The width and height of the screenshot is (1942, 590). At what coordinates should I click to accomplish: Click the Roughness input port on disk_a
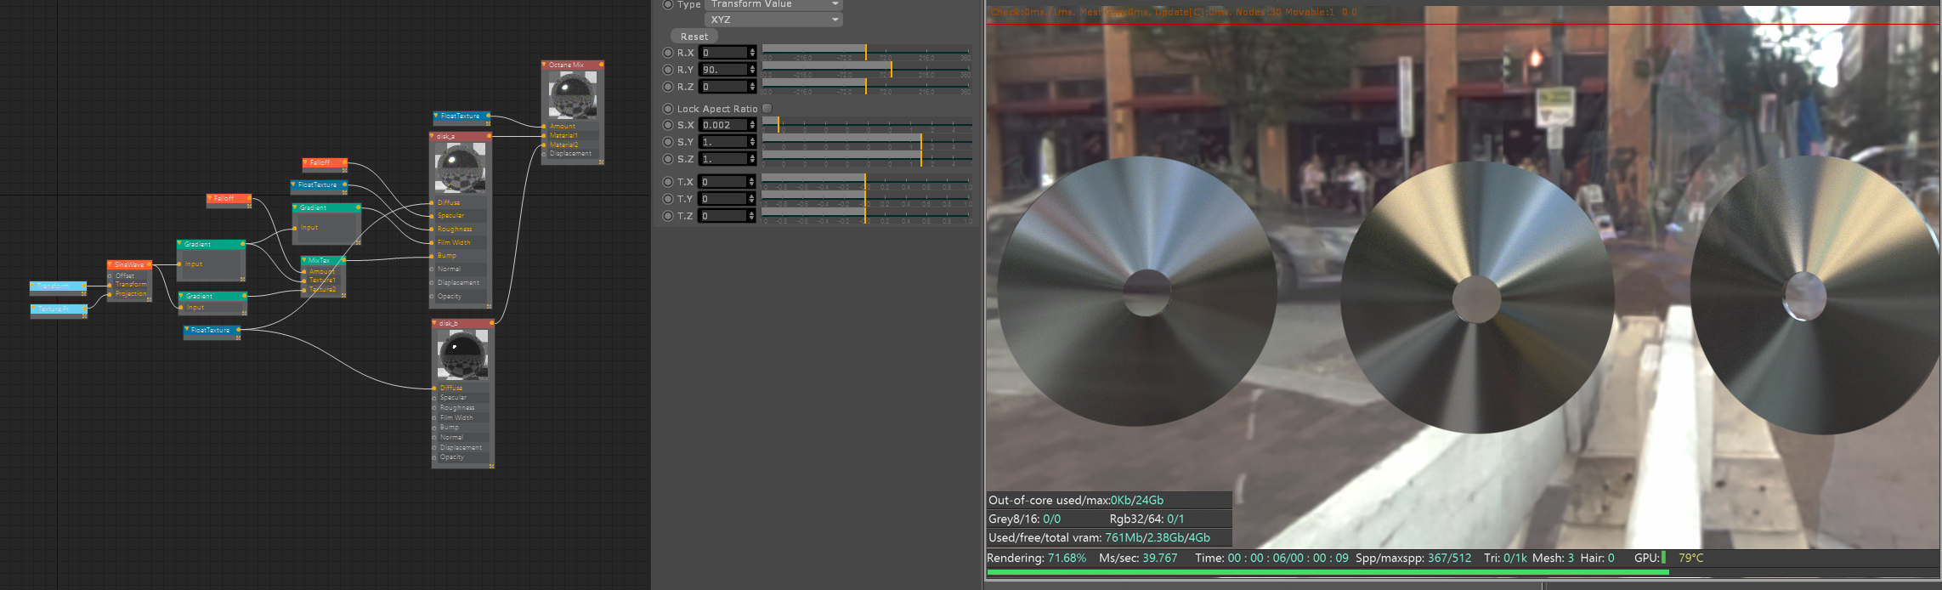click(x=433, y=230)
